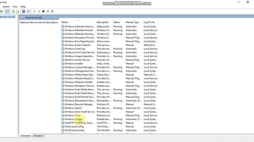Select the Windows Encryption Provid... service name
This screenshot has height=142, width=254.
coord(80,37)
